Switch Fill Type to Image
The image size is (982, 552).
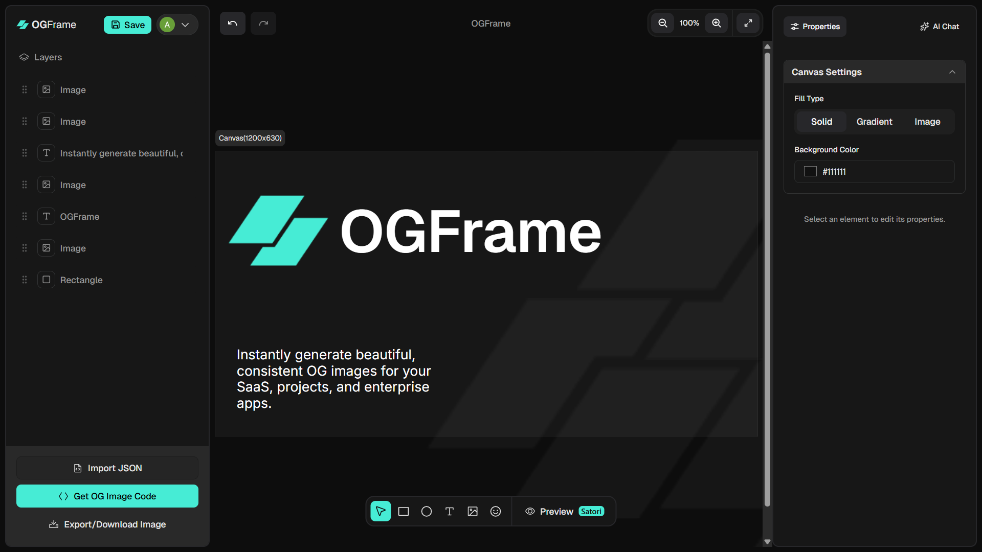pyautogui.click(x=927, y=122)
